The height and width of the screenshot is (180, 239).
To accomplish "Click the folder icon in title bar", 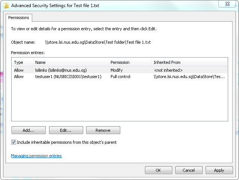I will 6,6.
